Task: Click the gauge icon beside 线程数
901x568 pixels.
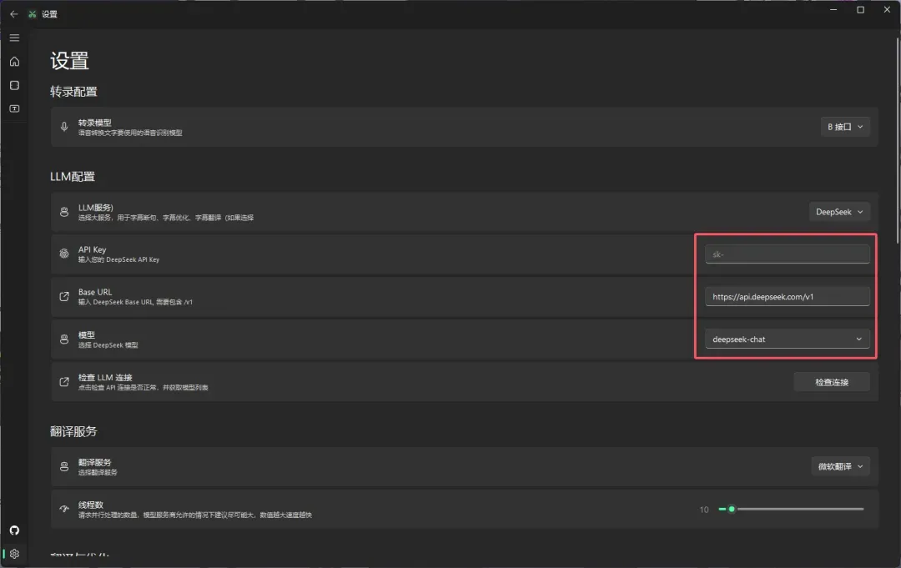Action: click(x=64, y=509)
